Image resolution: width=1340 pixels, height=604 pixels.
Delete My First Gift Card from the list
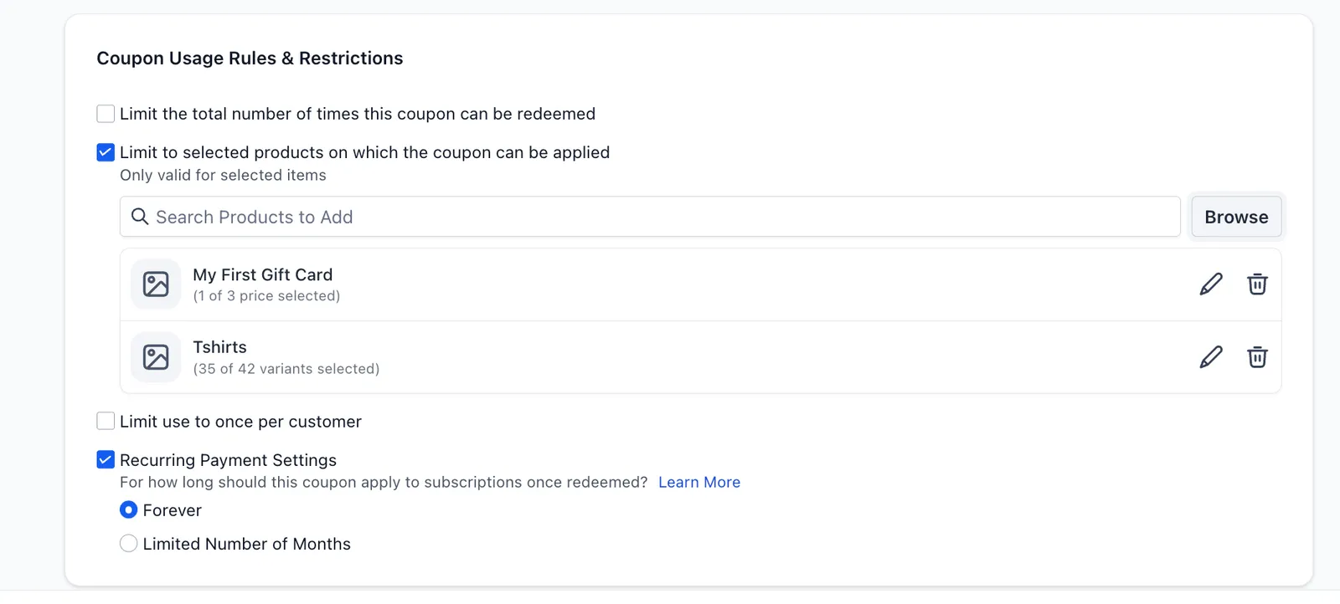click(x=1257, y=284)
